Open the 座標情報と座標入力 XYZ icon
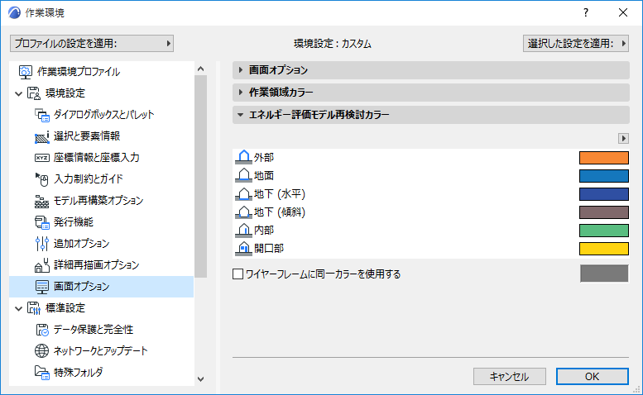 click(42, 157)
